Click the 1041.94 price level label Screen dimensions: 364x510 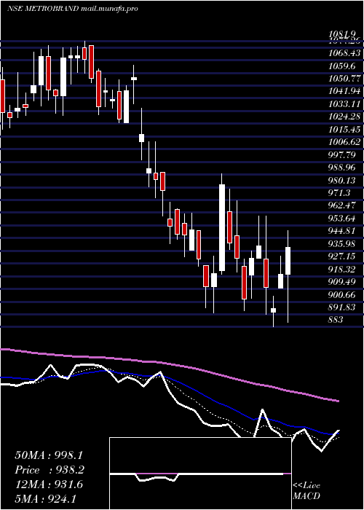click(344, 91)
